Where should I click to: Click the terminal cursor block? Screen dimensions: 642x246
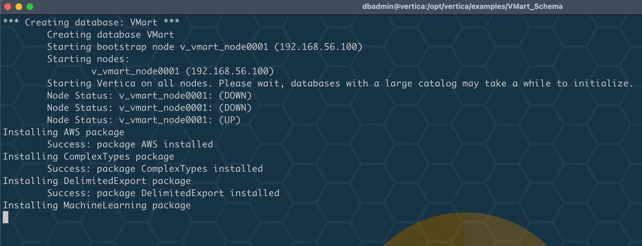click(x=6, y=217)
